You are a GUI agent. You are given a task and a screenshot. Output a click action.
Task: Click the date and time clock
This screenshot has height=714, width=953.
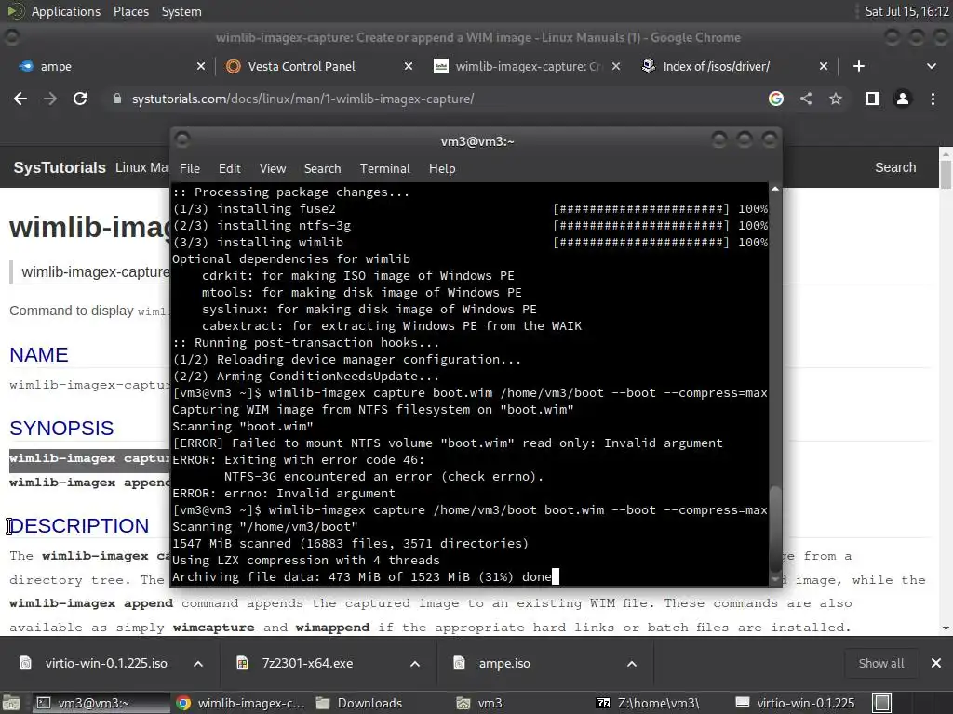click(906, 11)
